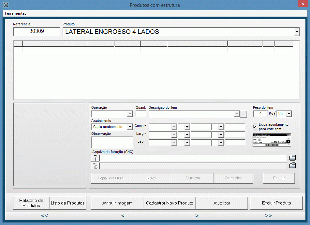Click the Peso do item field

click(260, 114)
